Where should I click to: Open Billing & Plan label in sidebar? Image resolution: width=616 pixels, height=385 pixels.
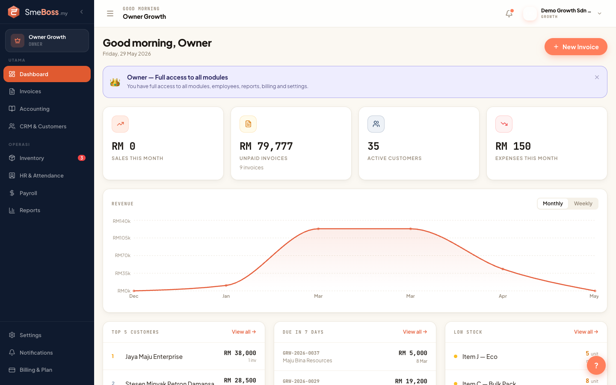[x=36, y=370]
